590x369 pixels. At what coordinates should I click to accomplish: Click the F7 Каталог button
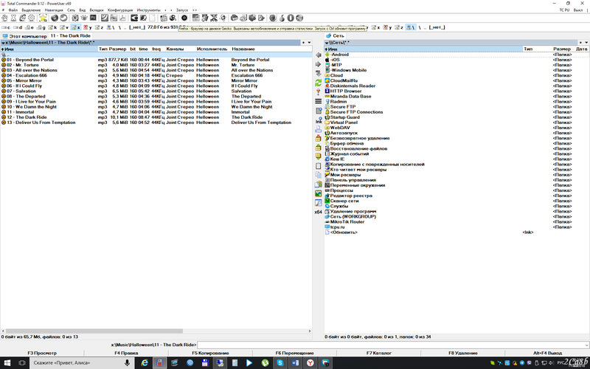pyautogui.click(x=379, y=354)
